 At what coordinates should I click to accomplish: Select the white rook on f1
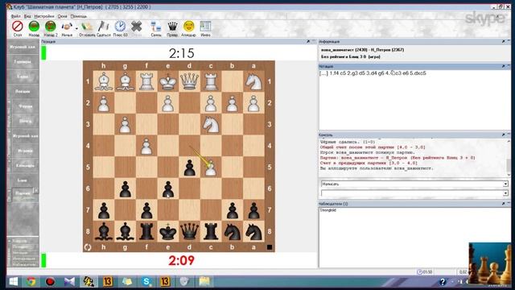(x=146, y=81)
